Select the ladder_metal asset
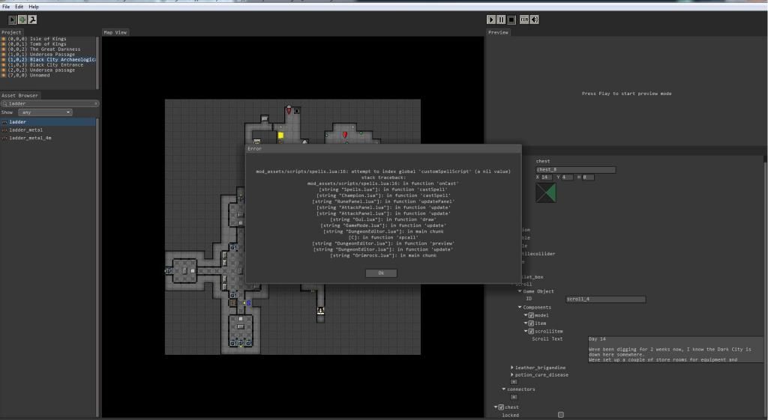The height and width of the screenshot is (420, 768). pyautogui.click(x=48, y=130)
